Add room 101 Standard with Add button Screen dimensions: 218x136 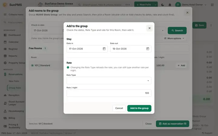tap(181, 65)
